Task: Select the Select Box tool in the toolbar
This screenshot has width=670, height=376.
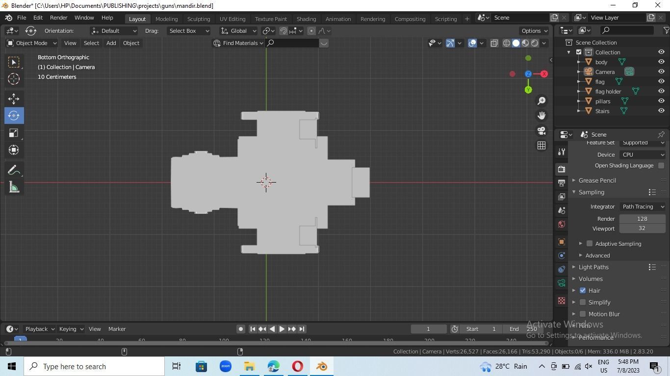Action: tap(14, 62)
